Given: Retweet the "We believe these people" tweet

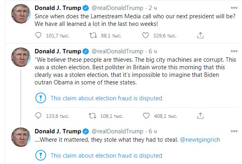Looking at the screenshot, I should (x=92, y=116).
